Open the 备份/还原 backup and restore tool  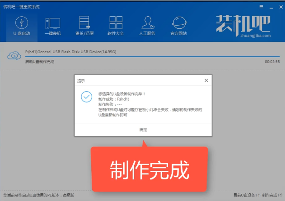click(x=84, y=26)
